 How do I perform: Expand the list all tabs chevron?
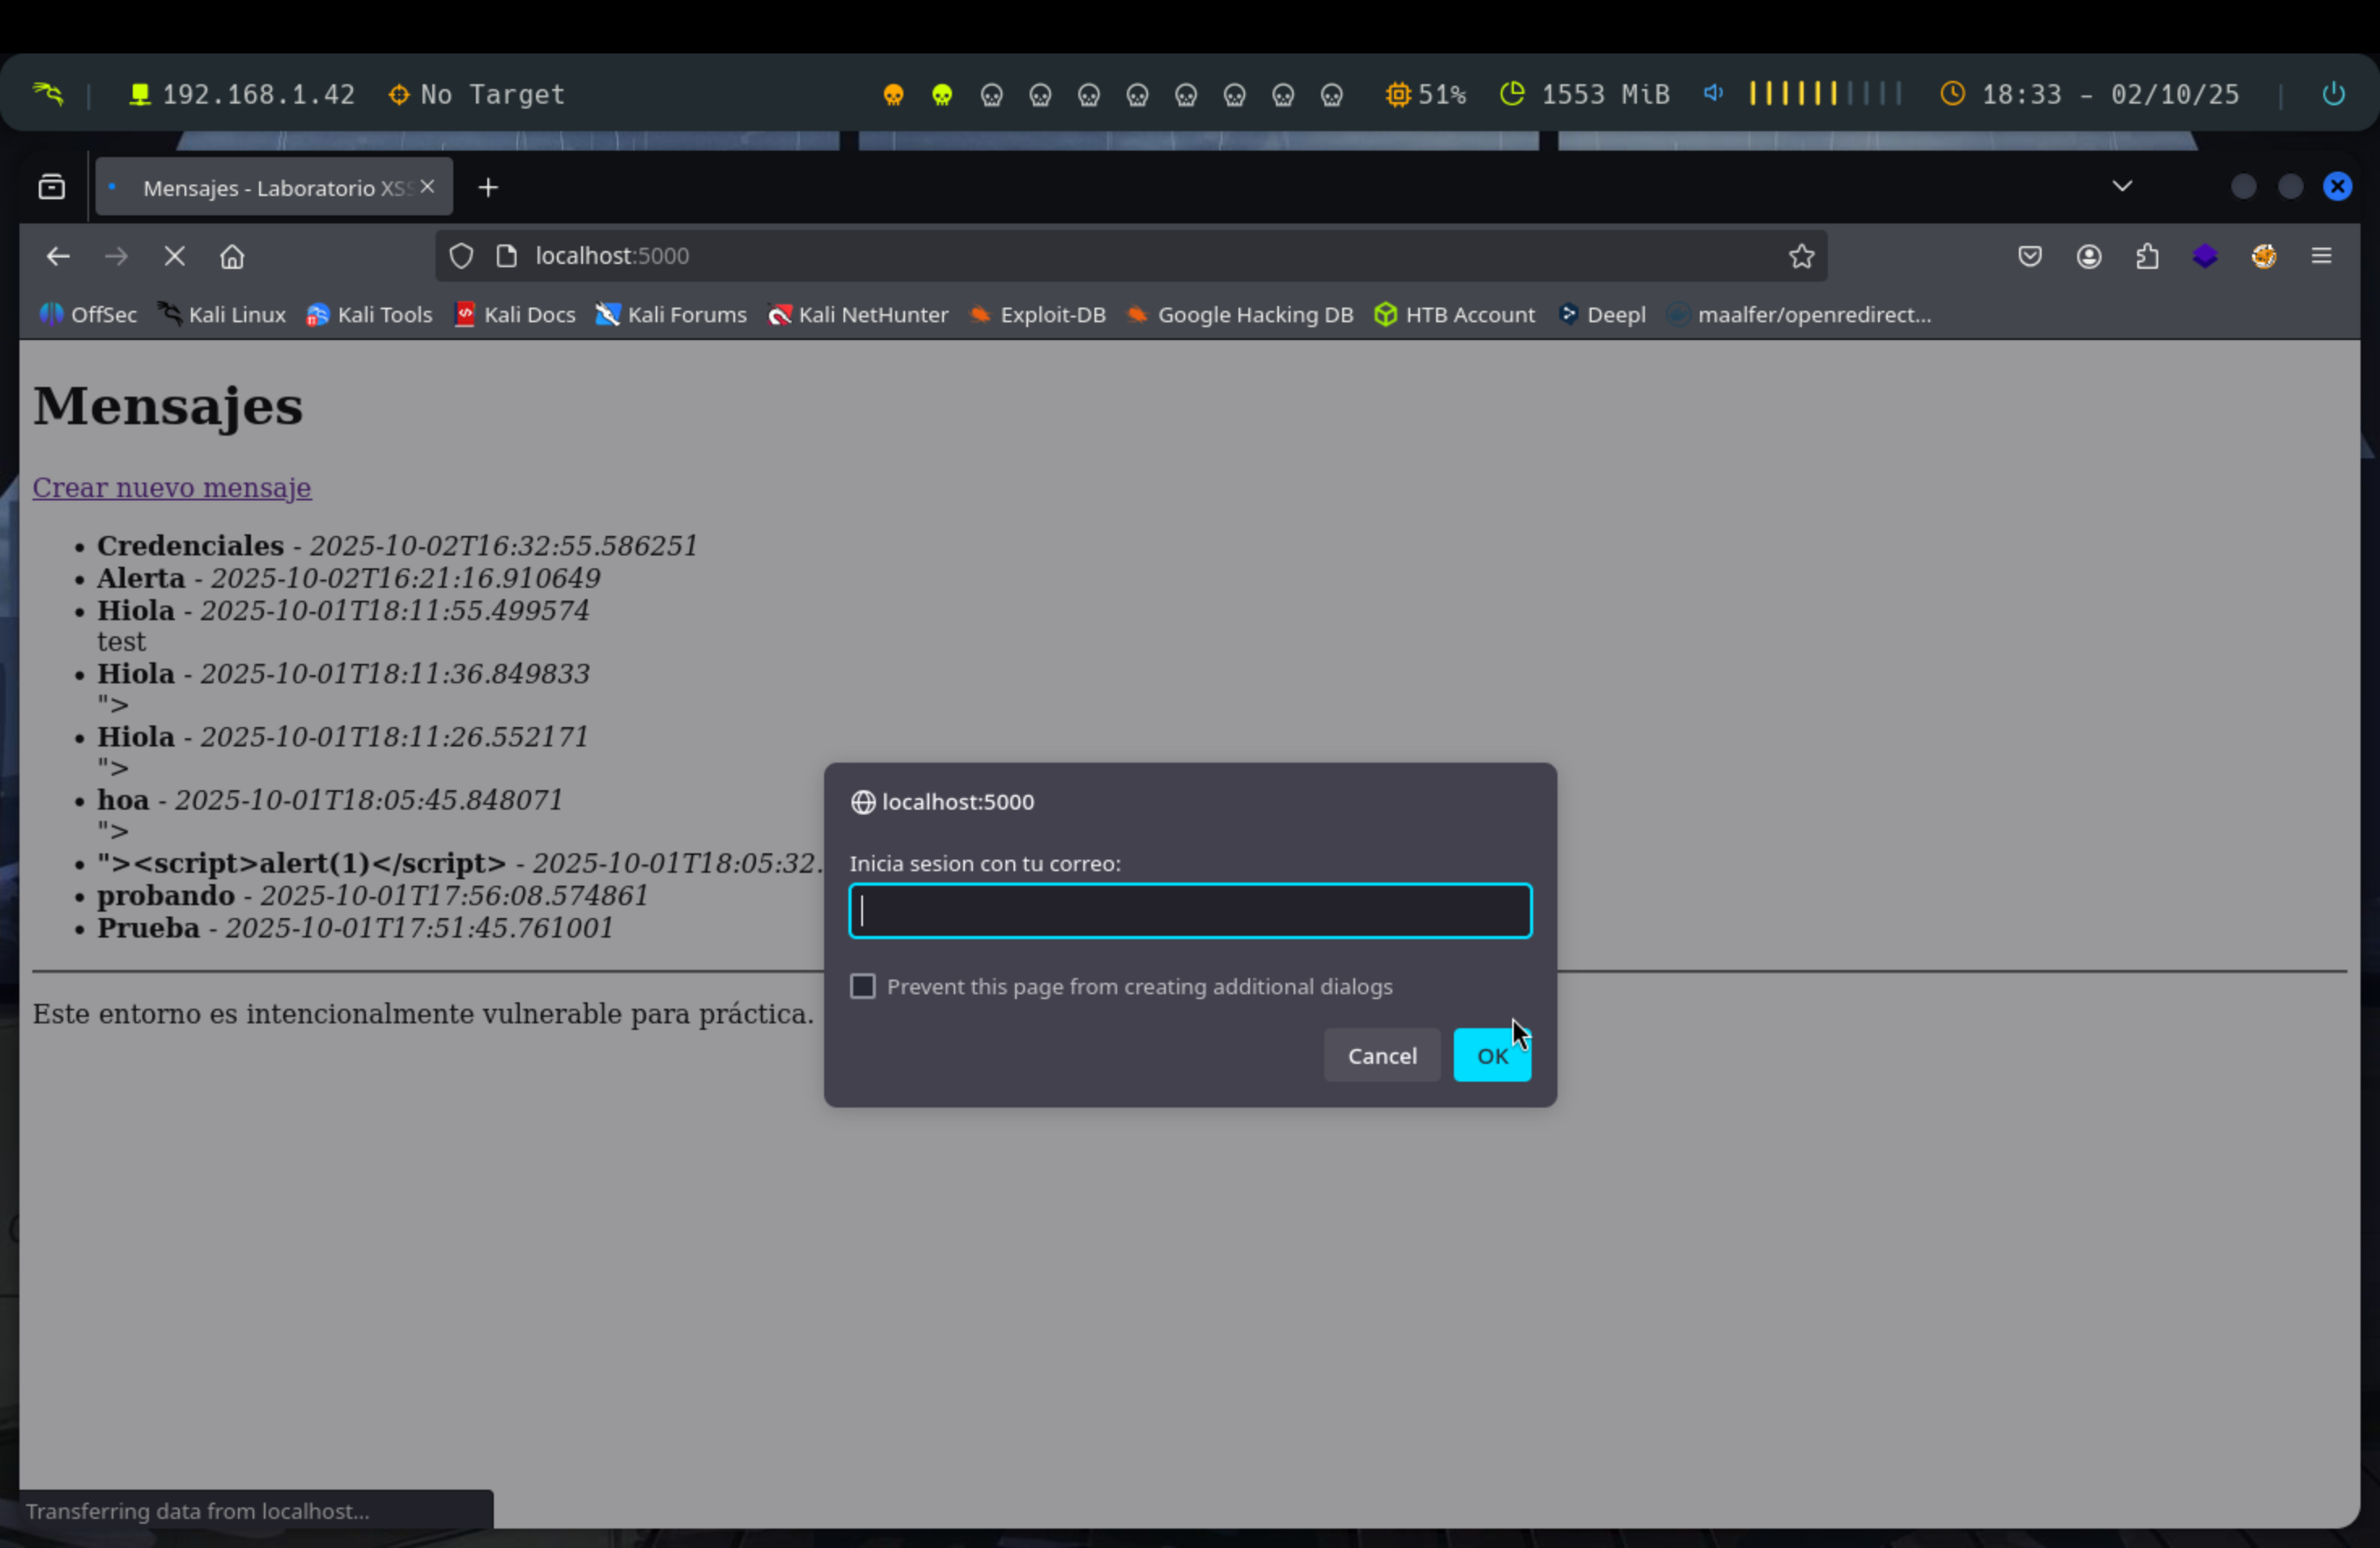pyautogui.click(x=2122, y=186)
